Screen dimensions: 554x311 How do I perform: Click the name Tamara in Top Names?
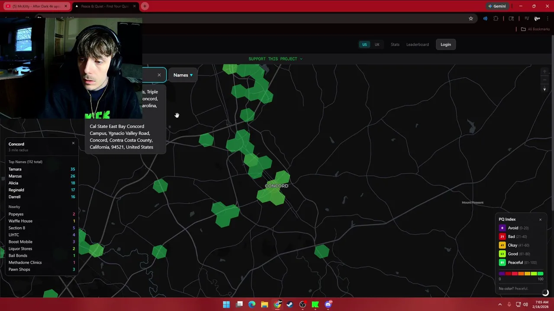tap(15, 169)
